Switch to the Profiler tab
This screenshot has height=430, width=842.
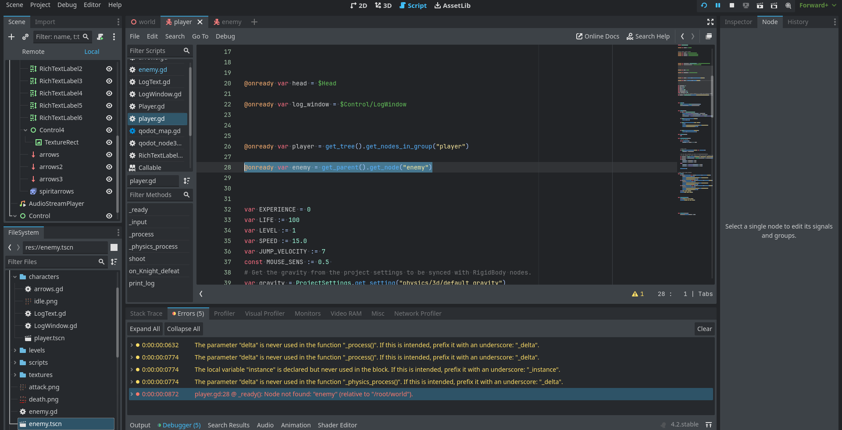pos(224,314)
